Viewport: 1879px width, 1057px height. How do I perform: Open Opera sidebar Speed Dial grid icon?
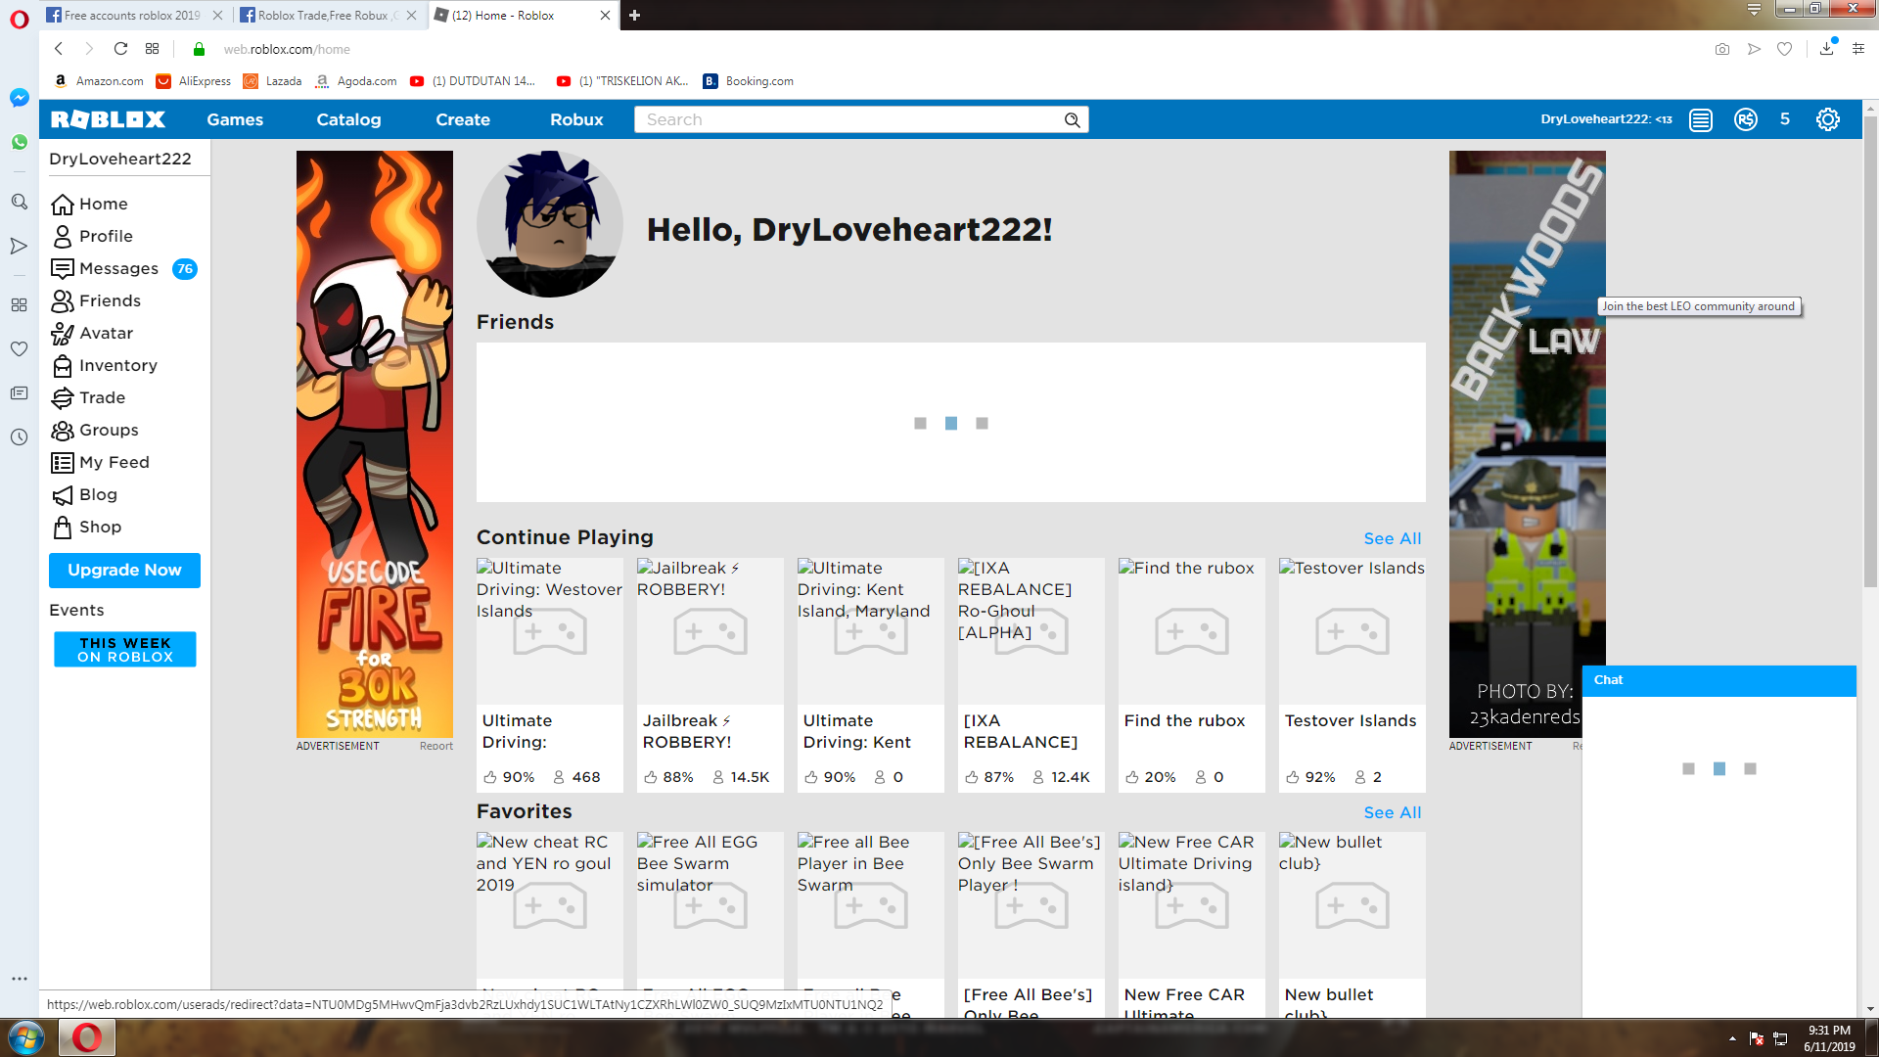19,304
